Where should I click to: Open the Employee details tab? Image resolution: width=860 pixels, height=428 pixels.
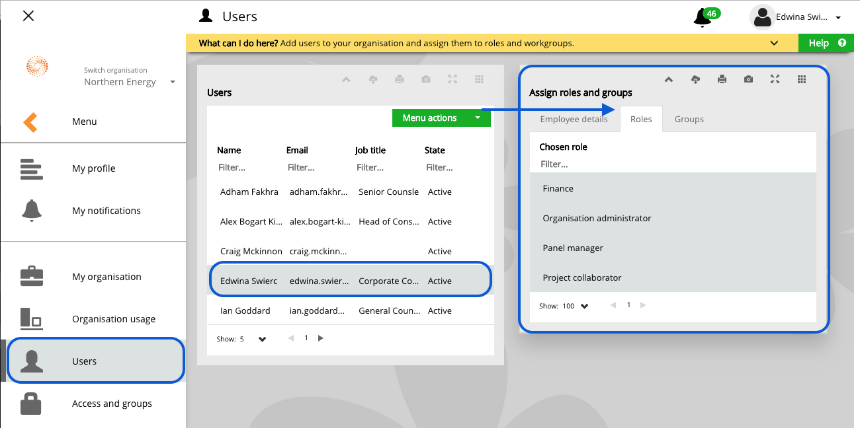point(574,119)
